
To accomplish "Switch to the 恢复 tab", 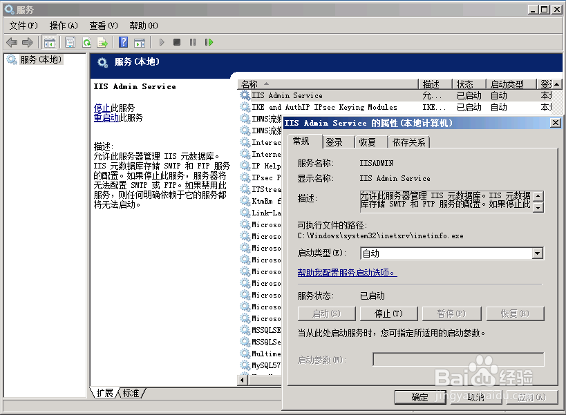I will pos(370,142).
